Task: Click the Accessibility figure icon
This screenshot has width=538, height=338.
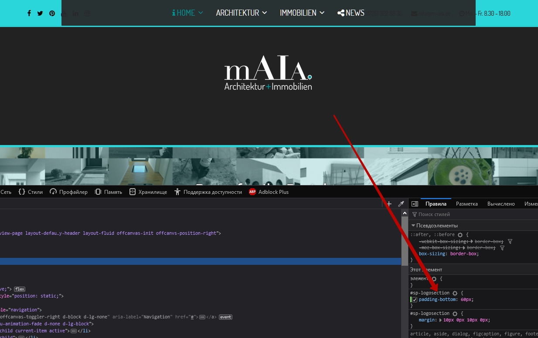Action: point(177,192)
